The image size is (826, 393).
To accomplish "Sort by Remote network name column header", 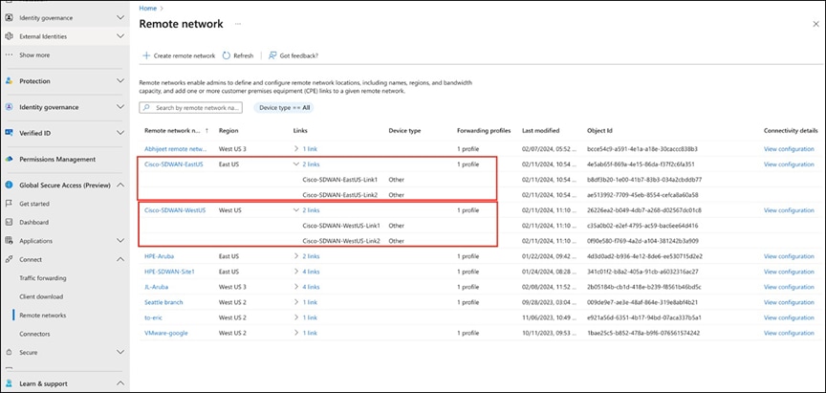I will (172, 130).
